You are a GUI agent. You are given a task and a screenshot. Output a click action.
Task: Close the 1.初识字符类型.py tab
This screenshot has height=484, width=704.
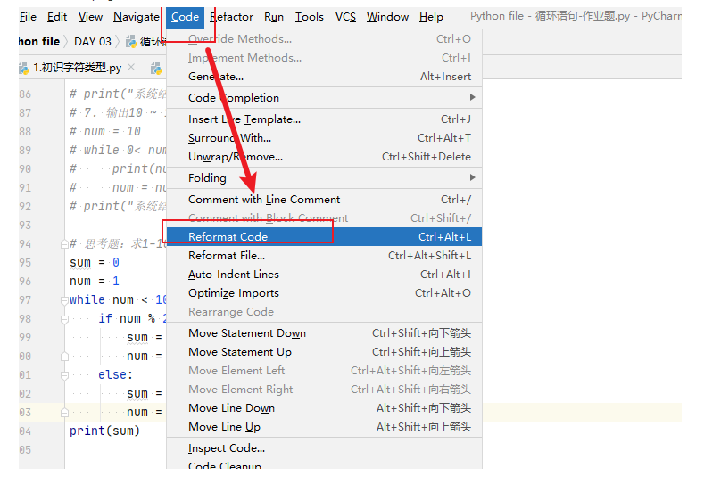131,67
